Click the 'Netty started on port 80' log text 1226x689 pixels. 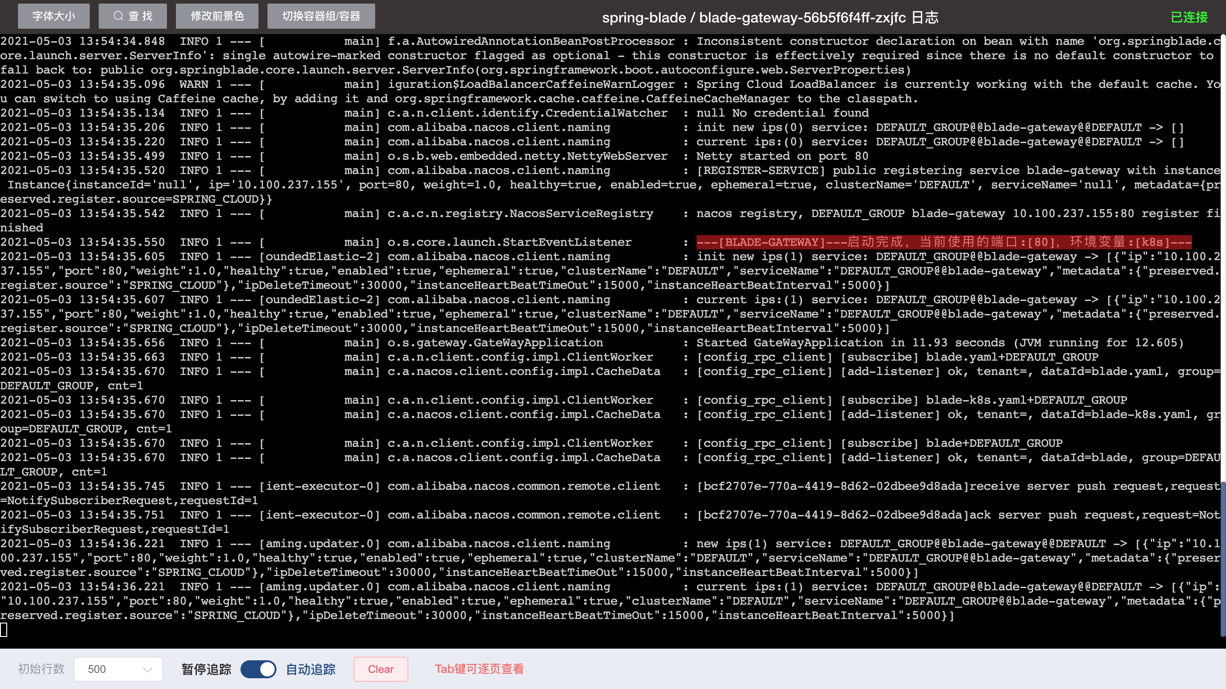[x=783, y=156]
